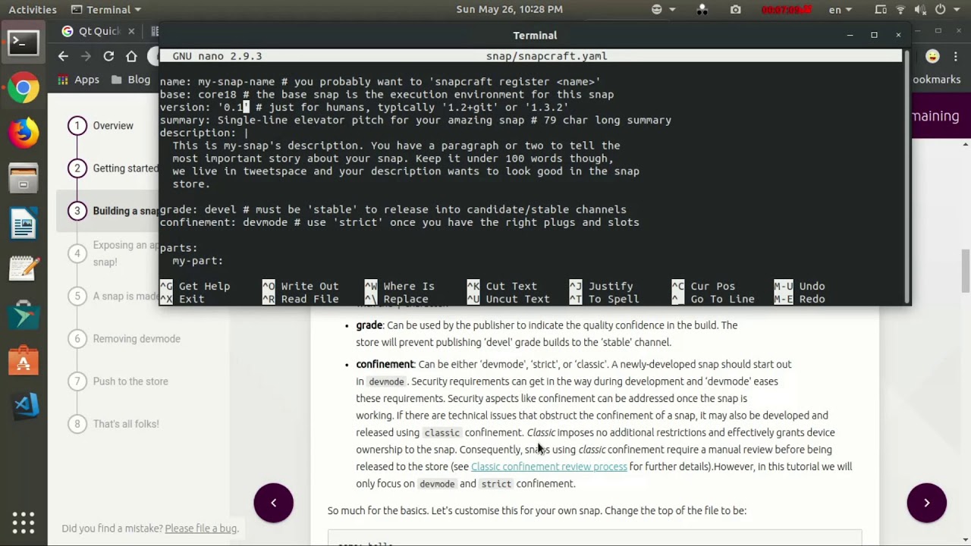971x546 pixels.
Task: Click the ^K Cut Text nano shortcut
Action: click(502, 286)
